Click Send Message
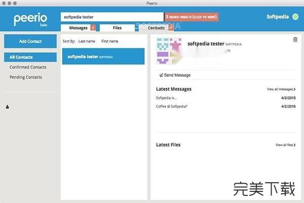 pos(175,75)
